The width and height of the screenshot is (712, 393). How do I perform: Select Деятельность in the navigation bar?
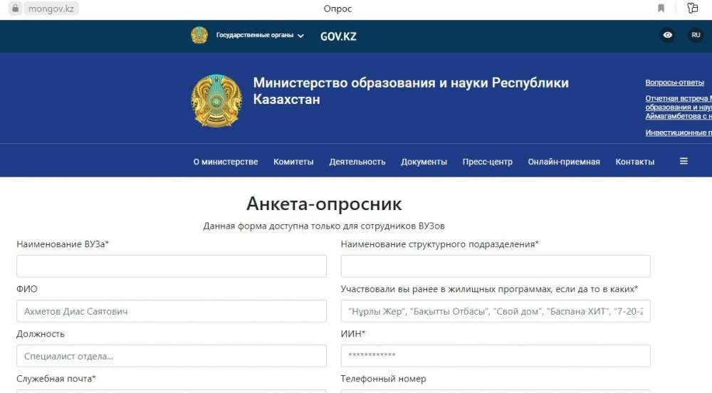(357, 162)
